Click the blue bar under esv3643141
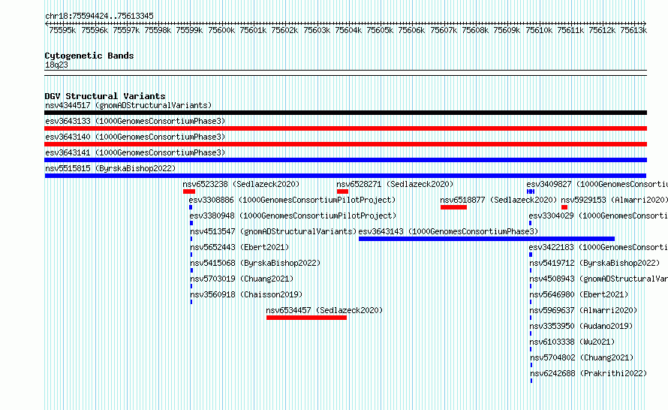 pos(345,160)
